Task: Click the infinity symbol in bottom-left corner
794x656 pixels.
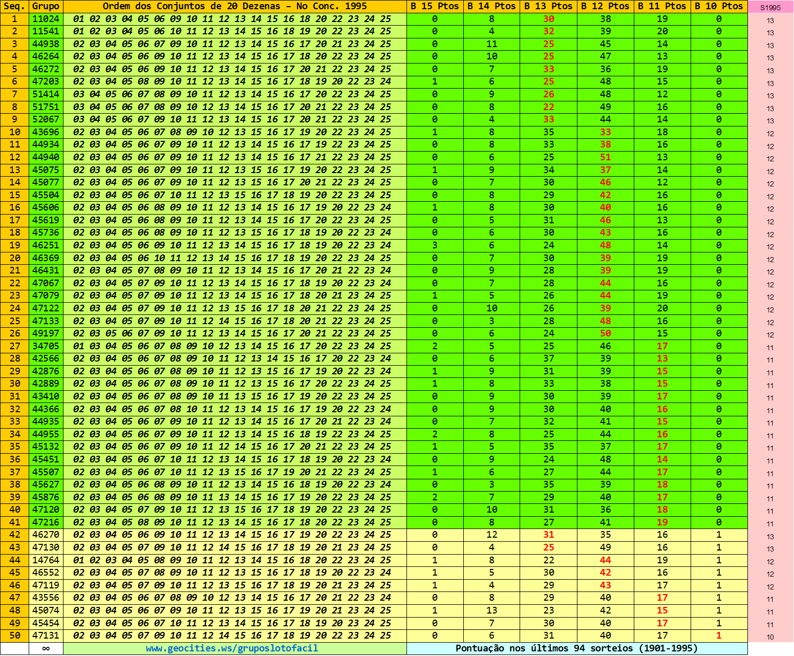Action: (x=46, y=648)
